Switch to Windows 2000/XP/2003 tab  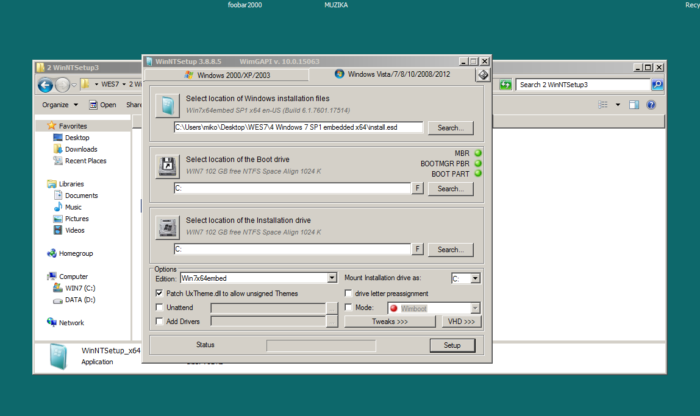coord(227,75)
